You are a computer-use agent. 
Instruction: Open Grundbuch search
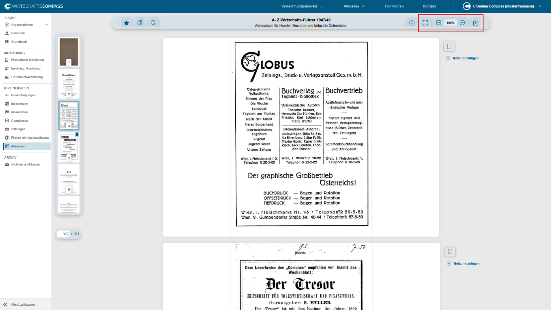[x=19, y=42]
